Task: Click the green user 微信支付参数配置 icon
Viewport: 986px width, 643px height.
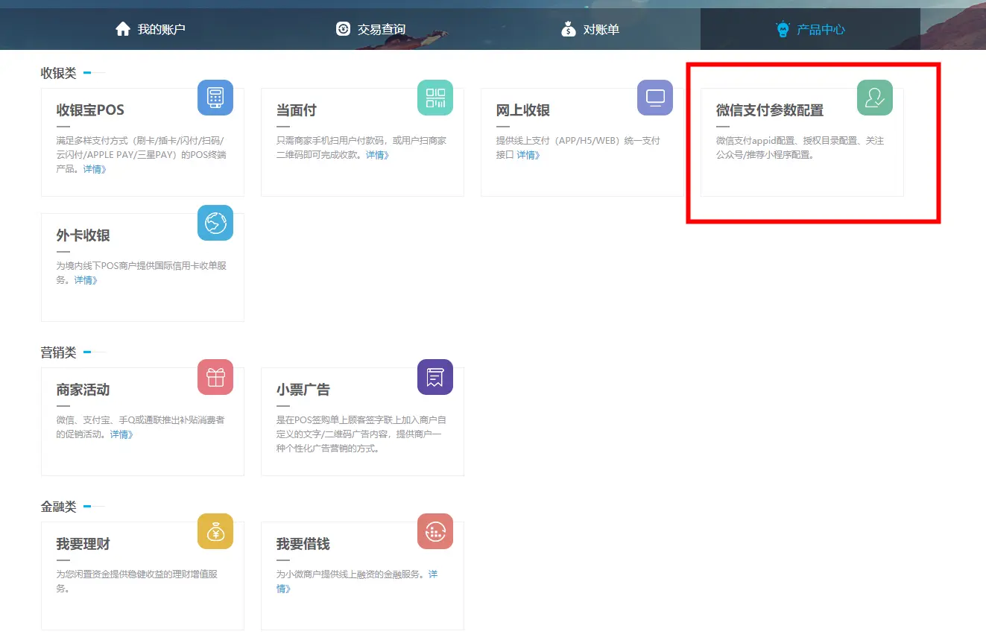Action: pyautogui.click(x=875, y=98)
